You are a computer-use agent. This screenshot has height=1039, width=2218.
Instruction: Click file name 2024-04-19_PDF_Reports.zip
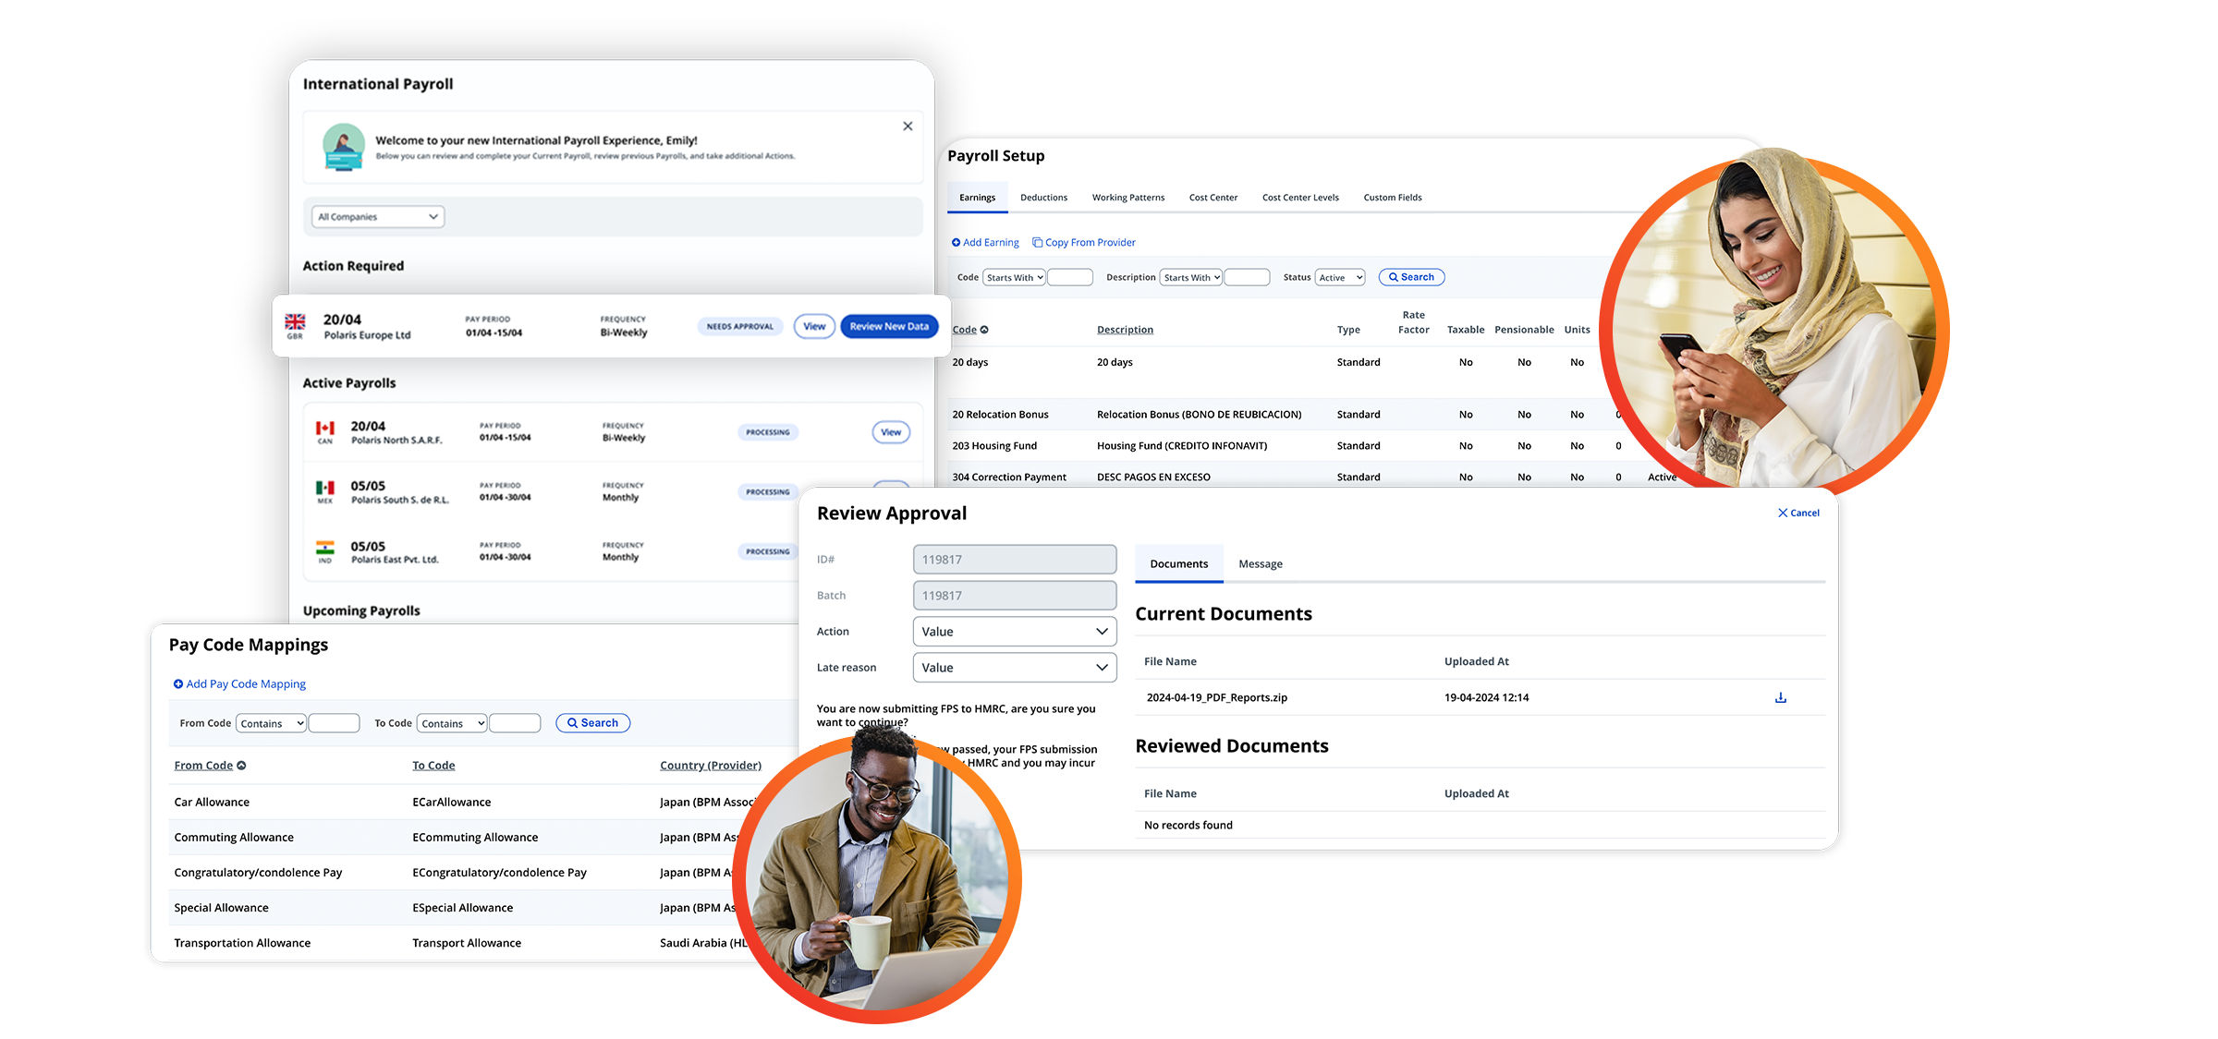pos(1216,698)
